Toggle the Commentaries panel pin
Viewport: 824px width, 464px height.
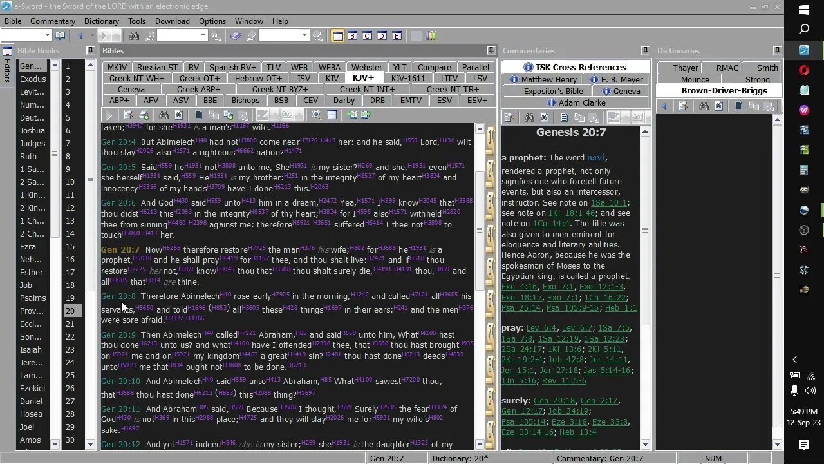click(x=646, y=50)
